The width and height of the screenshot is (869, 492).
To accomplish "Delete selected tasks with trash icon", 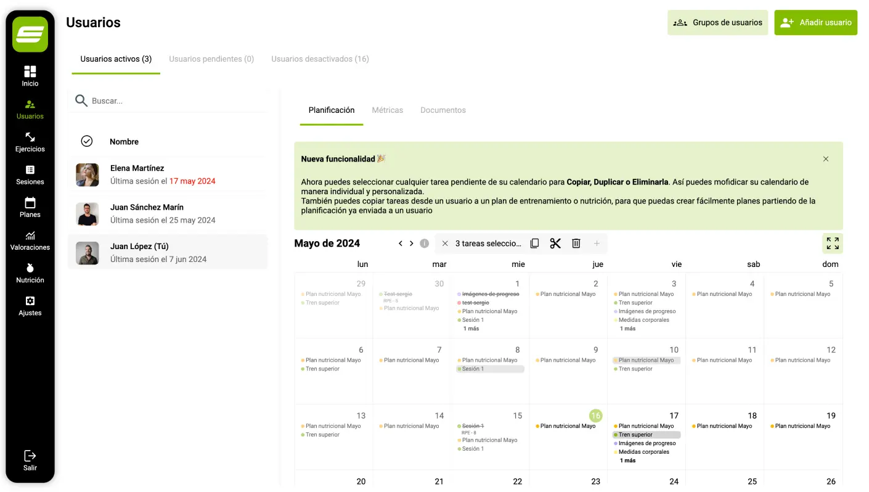I will tap(576, 244).
